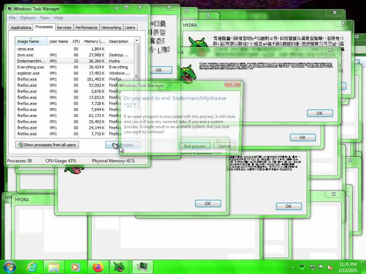Click the muted volume tray icon
The image size is (366, 274).
330,267
